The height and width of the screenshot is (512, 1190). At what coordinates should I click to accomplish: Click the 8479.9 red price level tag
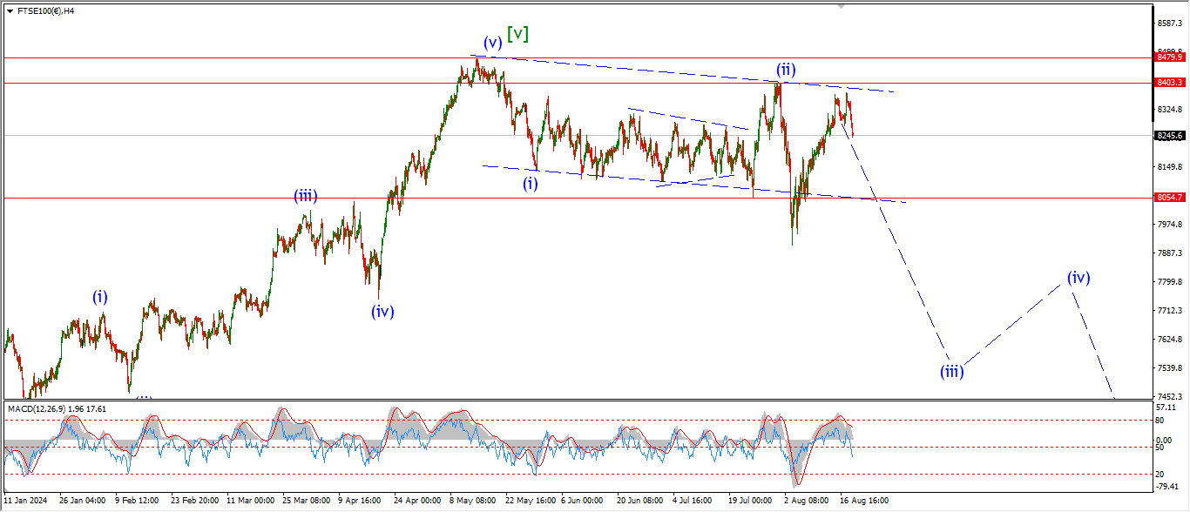tap(1169, 57)
